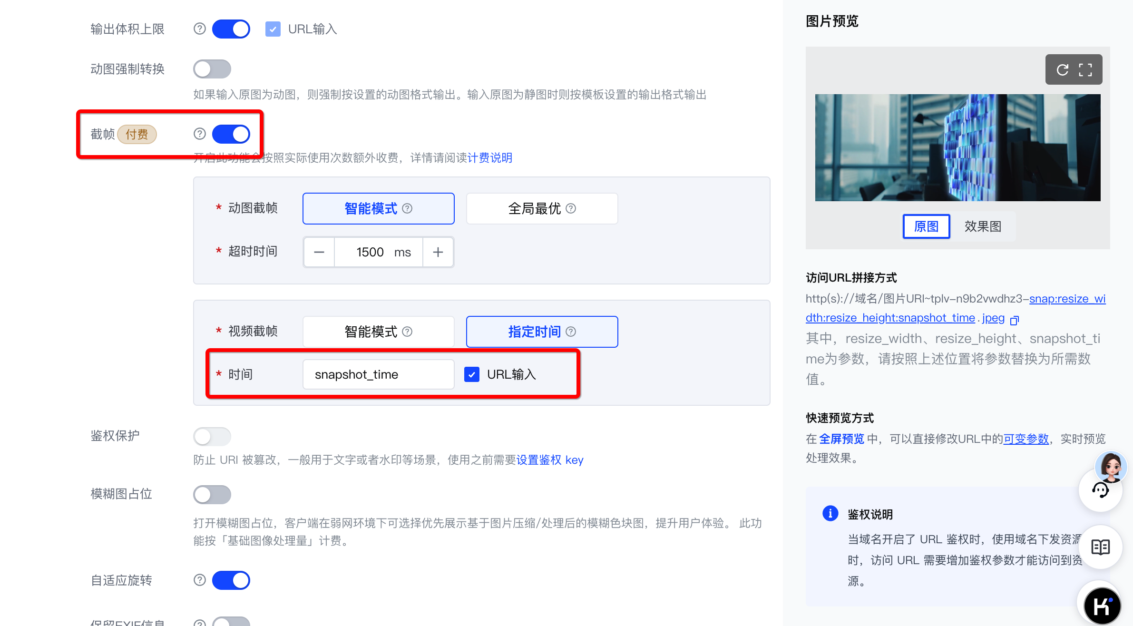Increase 超时时间 with the plus button

click(x=438, y=252)
